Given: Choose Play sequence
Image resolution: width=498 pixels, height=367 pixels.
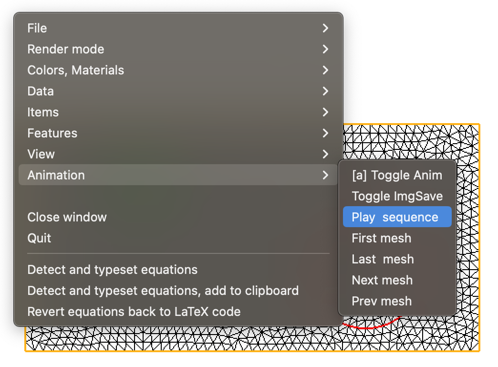Looking at the screenshot, I should (395, 217).
